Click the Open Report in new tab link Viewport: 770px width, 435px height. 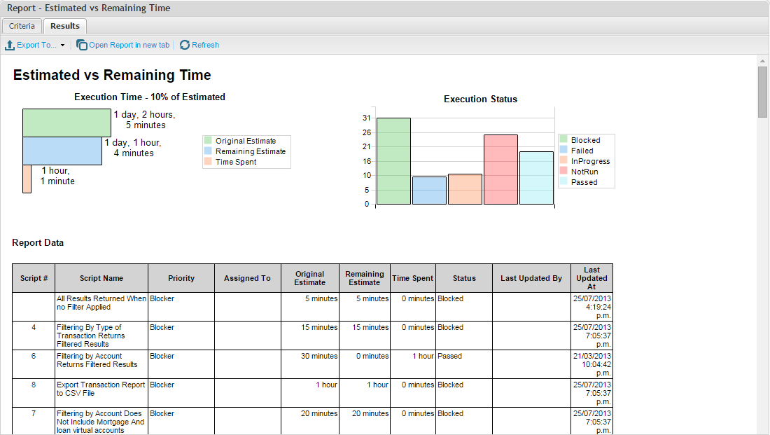pyautogui.click(x=129, y=45)
